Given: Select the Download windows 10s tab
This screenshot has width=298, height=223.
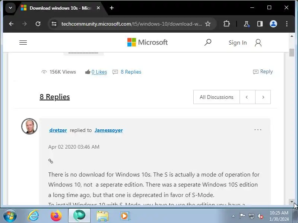Looking at the screenshot, I should (x=60, y=8).
